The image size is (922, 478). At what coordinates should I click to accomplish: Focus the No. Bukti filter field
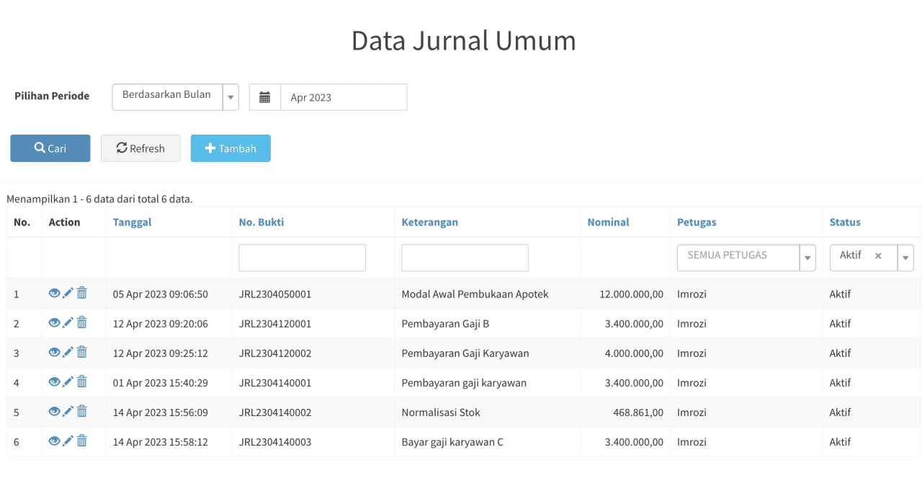[x=302, y=258]
